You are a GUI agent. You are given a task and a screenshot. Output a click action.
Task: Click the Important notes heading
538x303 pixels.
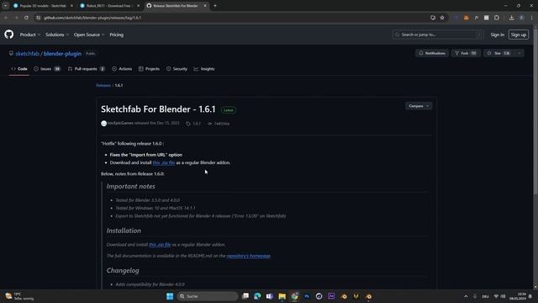pyautogui.click(x=131, y=186)
